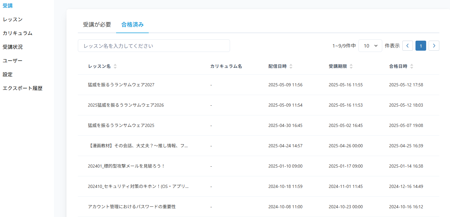Sort by 配信日時 using its sort arrows

click(x=291, y=66)
